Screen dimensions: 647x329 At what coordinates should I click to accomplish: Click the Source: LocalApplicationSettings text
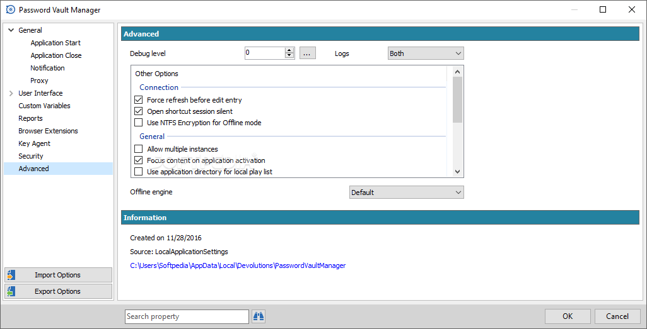tap(179, 252)
